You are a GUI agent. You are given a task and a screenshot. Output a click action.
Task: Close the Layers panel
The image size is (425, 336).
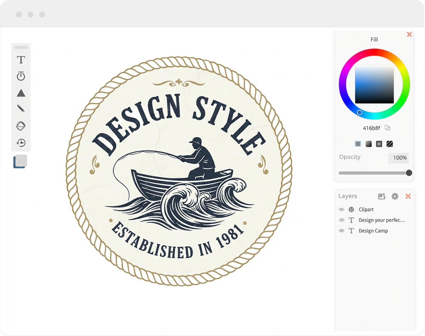point(409,196)
